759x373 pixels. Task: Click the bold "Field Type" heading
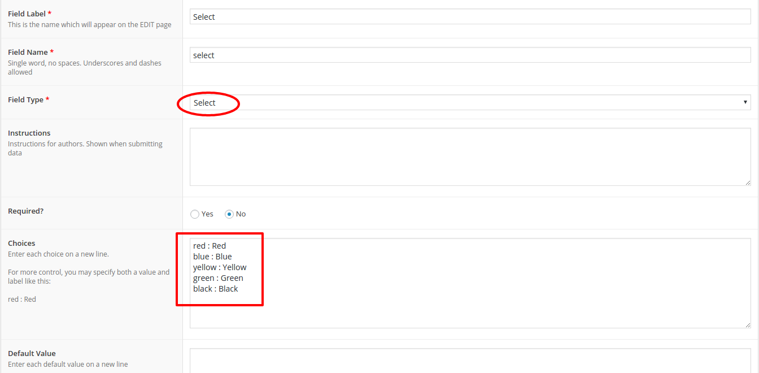25,100
